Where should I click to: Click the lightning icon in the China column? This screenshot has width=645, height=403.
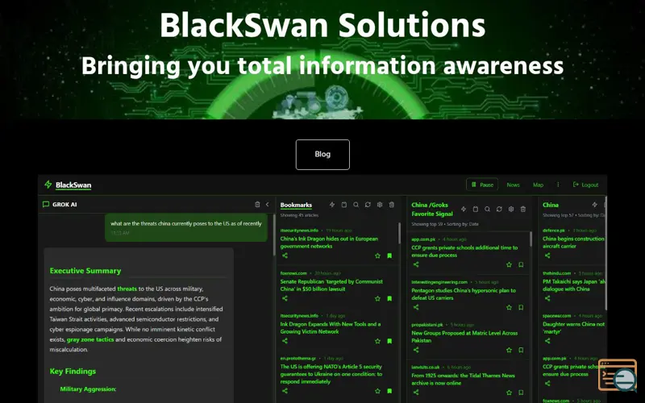pyautogui.click(x=594, y=205)
